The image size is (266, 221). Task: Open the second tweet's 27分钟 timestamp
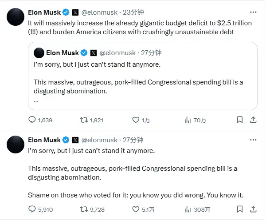coord(134,140)
